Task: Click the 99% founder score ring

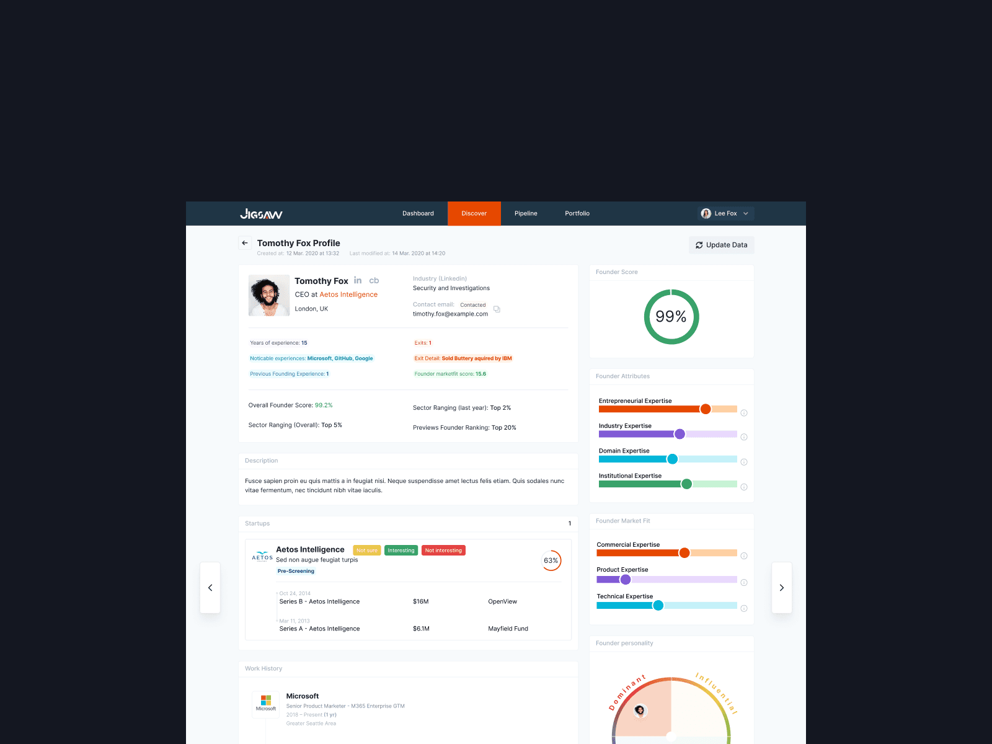Action: click(671, 317)
